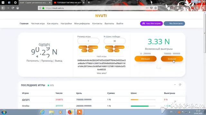Click the EN language indicator in tray
This screenshot has width=206, height=115.
point(171,112)
